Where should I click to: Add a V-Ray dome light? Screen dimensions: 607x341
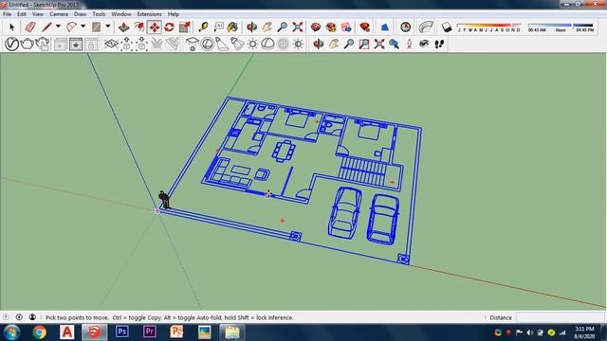click(x=267, y=45)
